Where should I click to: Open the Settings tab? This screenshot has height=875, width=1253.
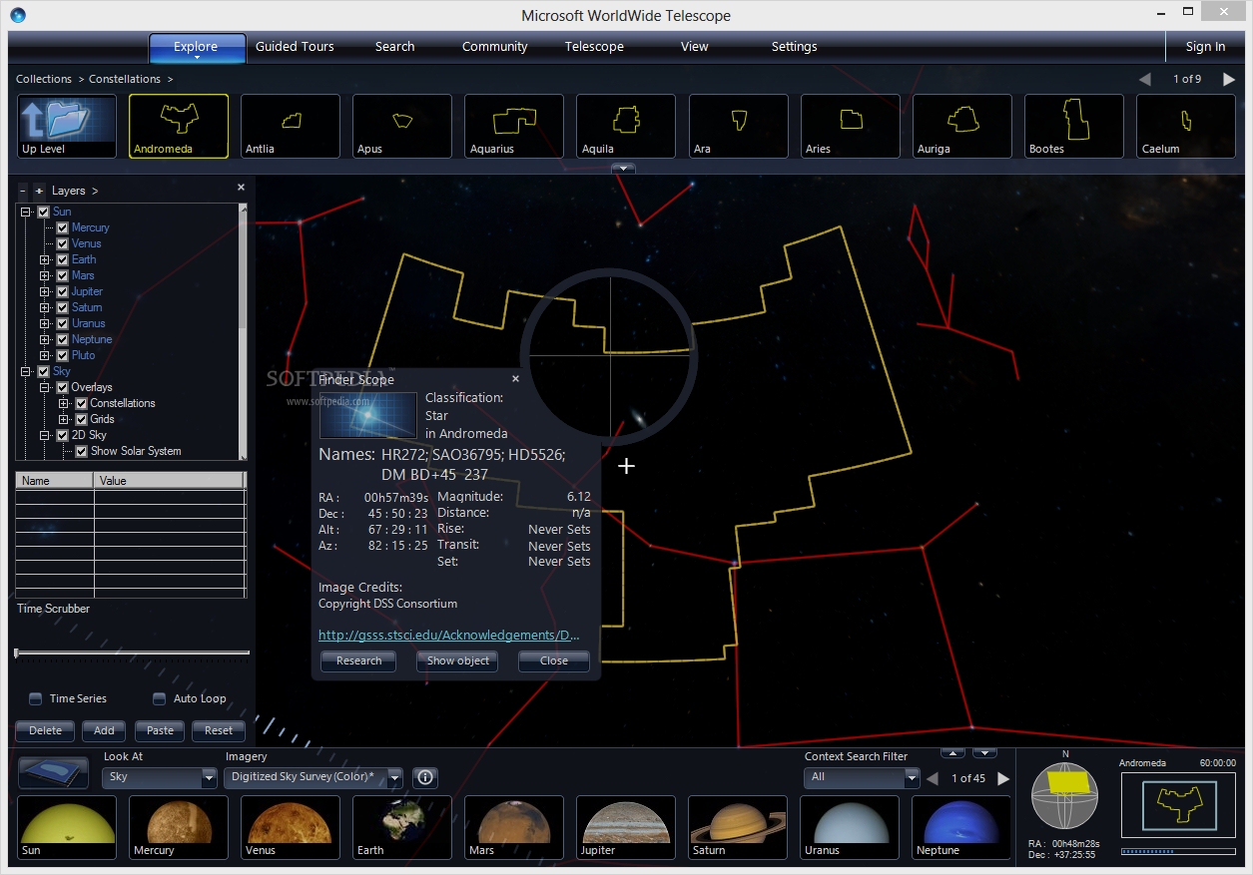(794, 47)
